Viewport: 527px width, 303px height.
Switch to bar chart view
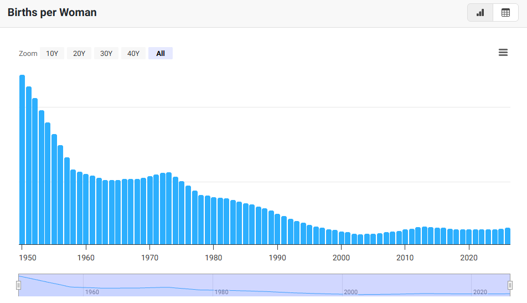(x=480, y=13)
